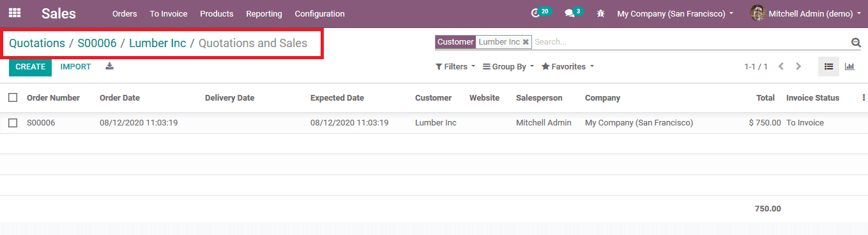
Task: Expand the Group By dropdown
Action: [509, 67]
